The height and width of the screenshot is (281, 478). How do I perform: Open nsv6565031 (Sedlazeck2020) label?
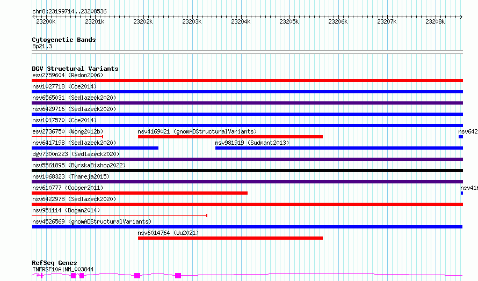[74, 98]
